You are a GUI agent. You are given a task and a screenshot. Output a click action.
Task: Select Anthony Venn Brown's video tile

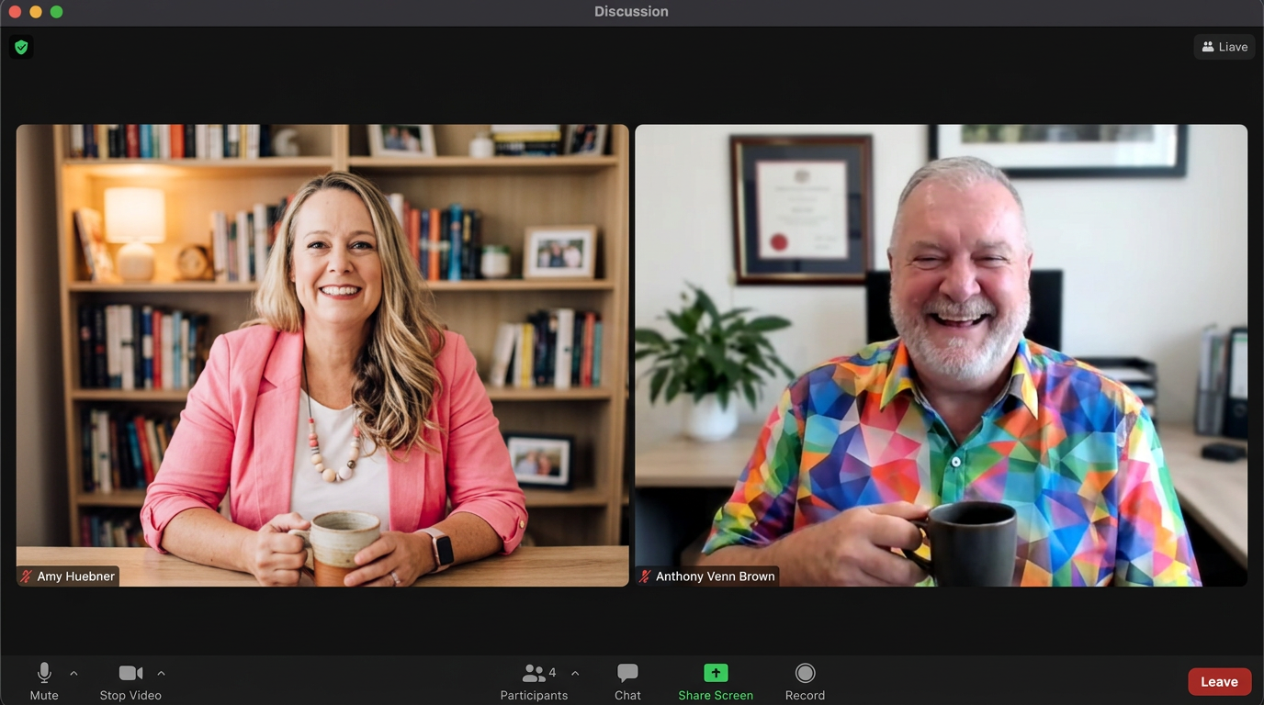point(941,355)
